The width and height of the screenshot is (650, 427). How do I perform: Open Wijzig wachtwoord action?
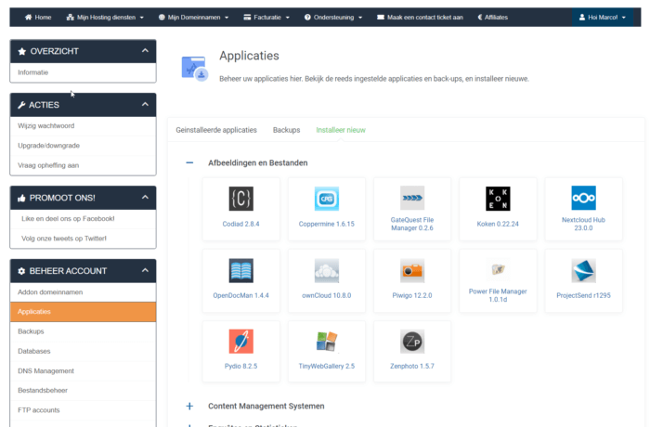(x=83, y=126)
